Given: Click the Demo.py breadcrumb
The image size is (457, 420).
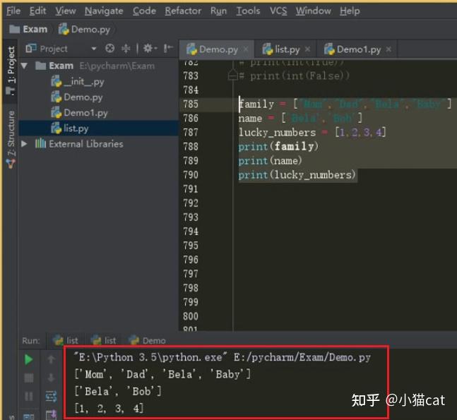Looking at the screenshot, I should click(x=85, y=29).
